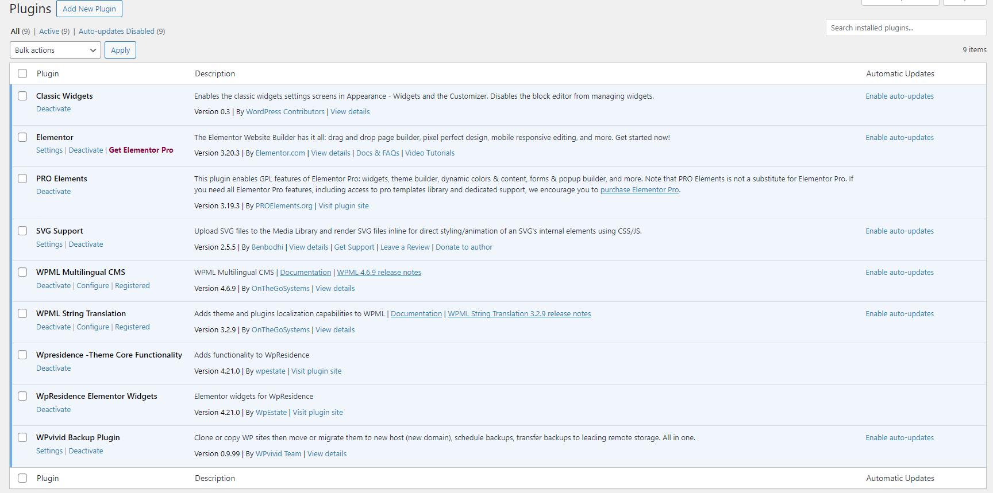993x493 pixels.
Task: Open the Bulk actions dropdown
Action: click(x=55, y=50)
